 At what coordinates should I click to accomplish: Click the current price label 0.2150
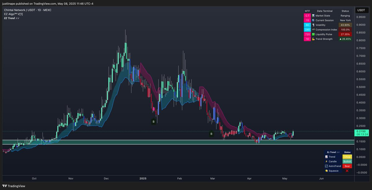[x=361, y=133]
